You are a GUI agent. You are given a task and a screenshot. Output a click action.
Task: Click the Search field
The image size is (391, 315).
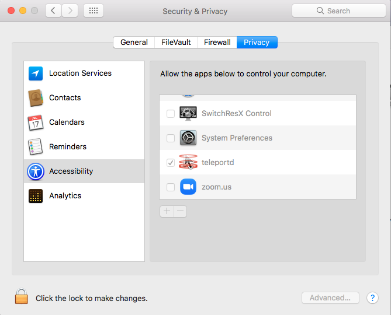(338, 10)
